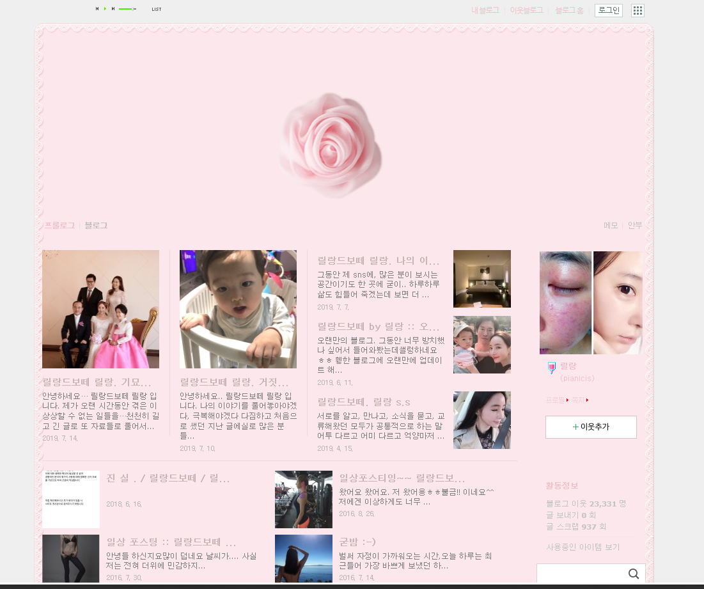Open the music playlist via the LIST icon

pyautogui.click(x=157, y=9)
